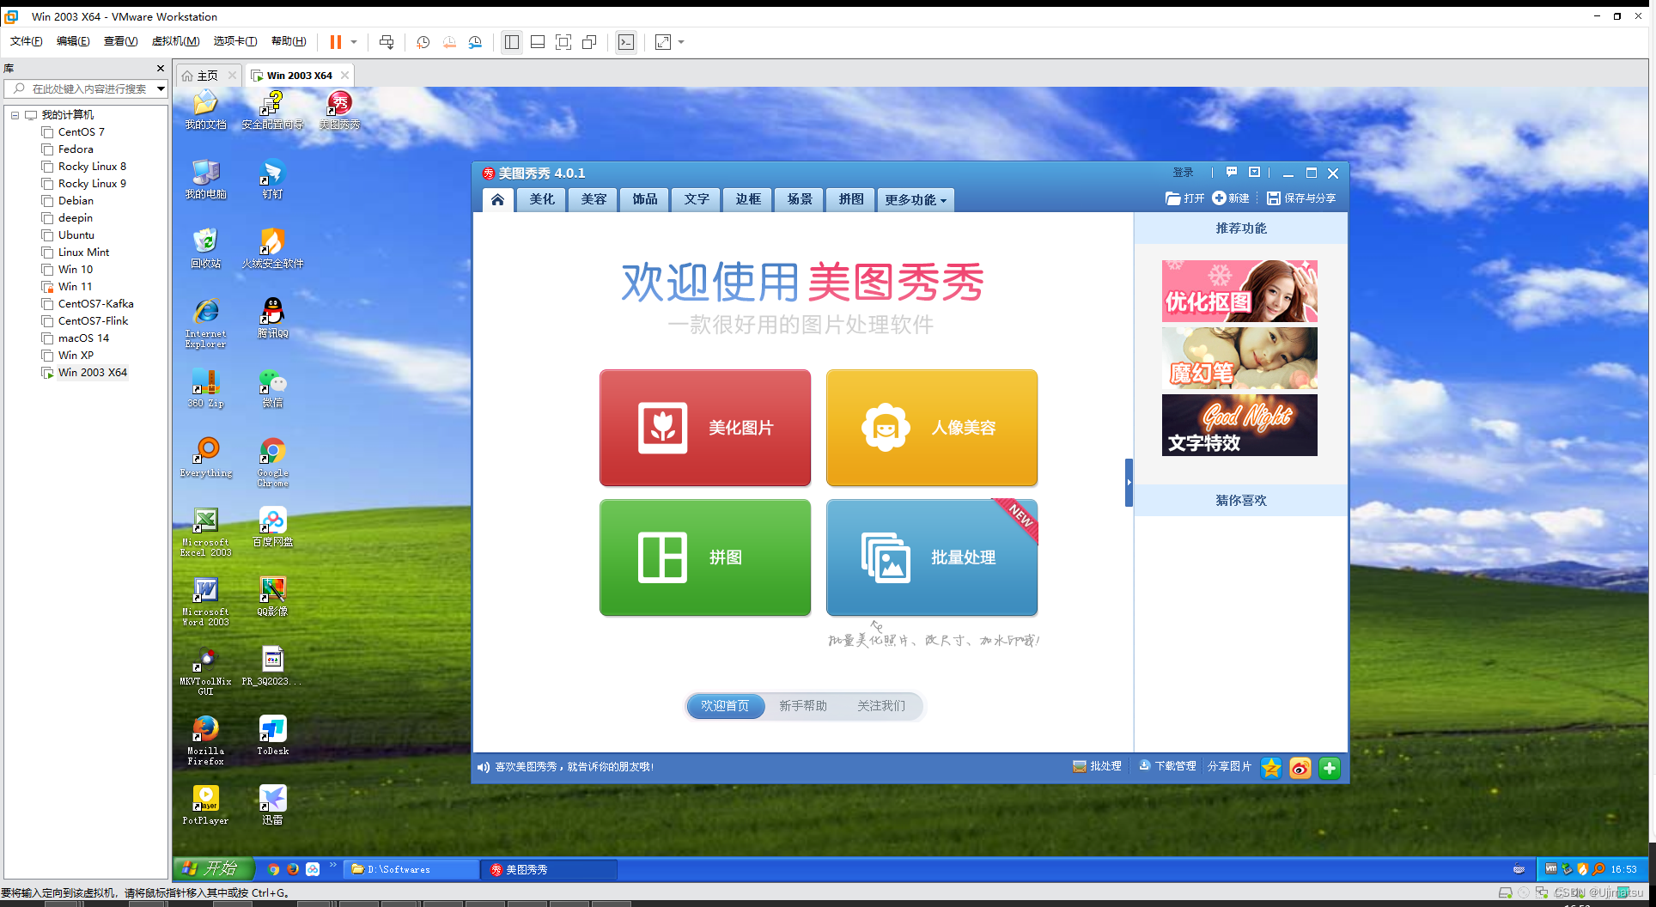The image size is (1656, 907).
Task: Select the 拼图 tab in Meitu toolbar
Action: coord(851,199)
